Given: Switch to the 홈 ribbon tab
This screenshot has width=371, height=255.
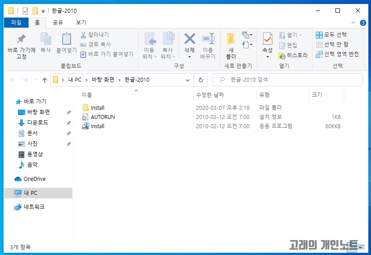Looking at the screenshot, I should coord(37,22).
